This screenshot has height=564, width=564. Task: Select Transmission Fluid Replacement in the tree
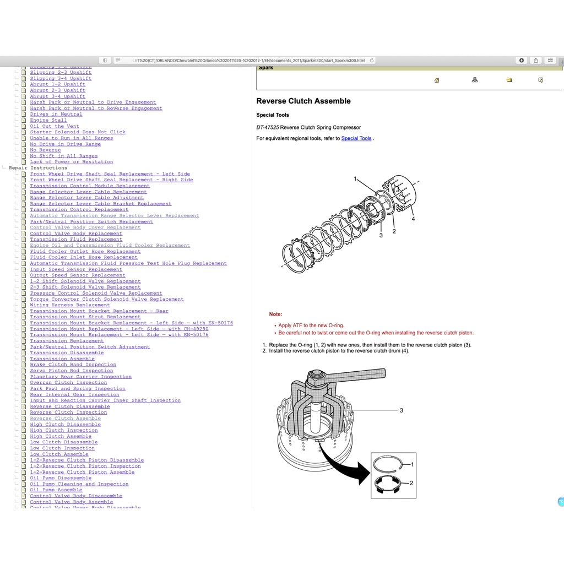76,239
